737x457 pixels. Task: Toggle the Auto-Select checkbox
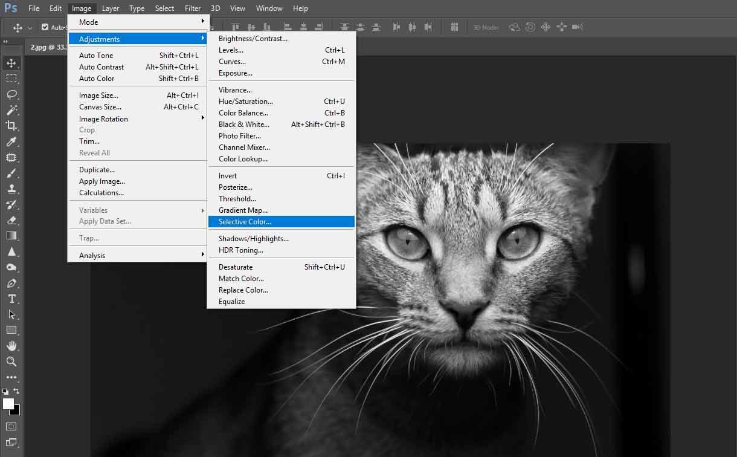pyautogui.click(x=45, y=27)
